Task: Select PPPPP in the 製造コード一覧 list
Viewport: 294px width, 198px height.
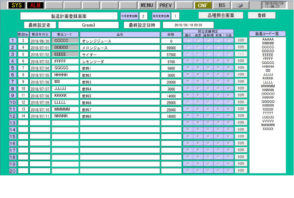Action: coord(268,98)
